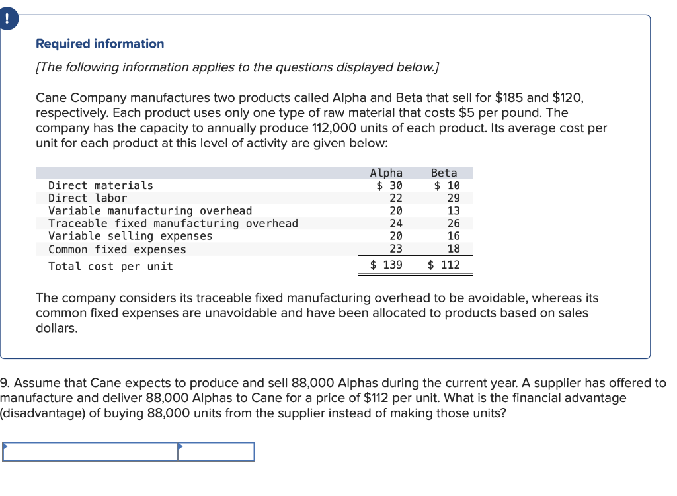
Task: Click the Direct labor value 22 for Alpha
Action: pos(395,198)
